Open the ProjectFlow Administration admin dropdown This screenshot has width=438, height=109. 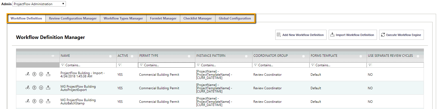(x=39, y=4)
